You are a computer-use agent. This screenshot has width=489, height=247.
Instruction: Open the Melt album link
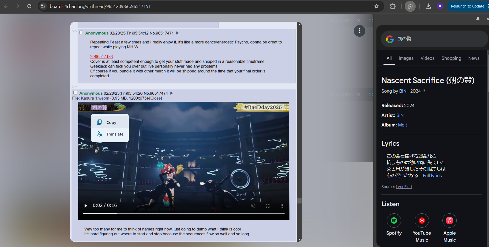coord(402,125)
